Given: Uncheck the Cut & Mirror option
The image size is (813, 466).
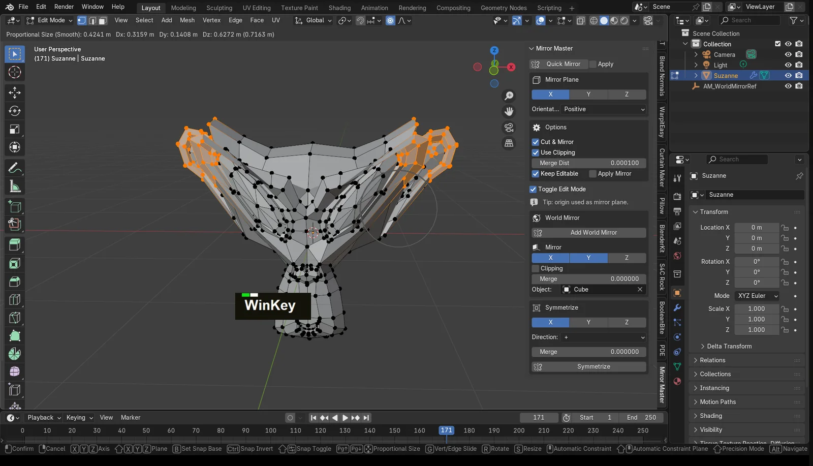Looking at the screenshot, I should pyautogui.click(x=536, y=142).
